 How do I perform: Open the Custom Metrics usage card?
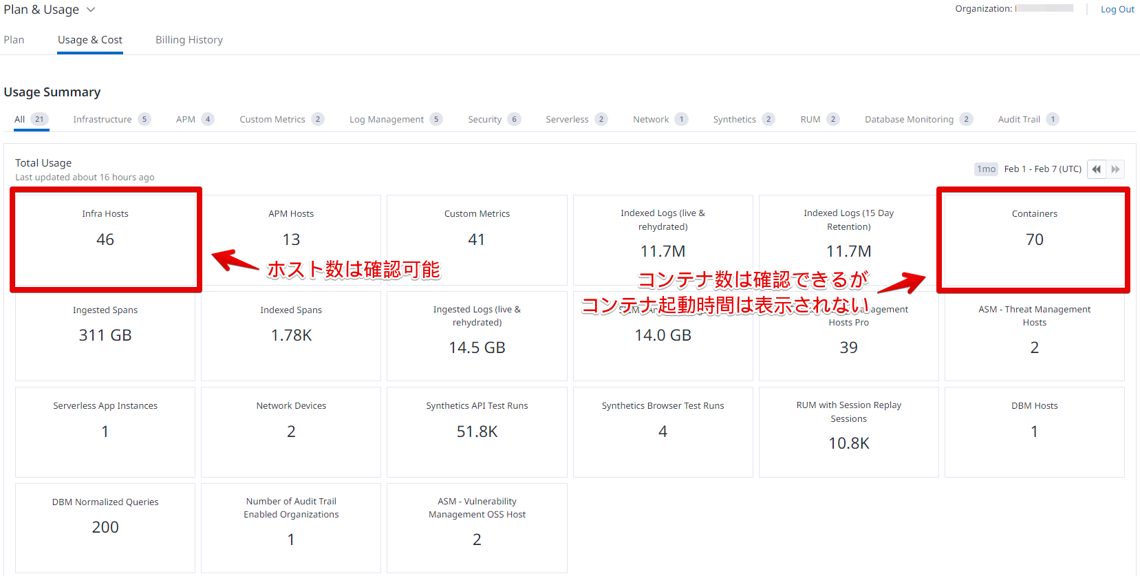[x=477, y=239]
